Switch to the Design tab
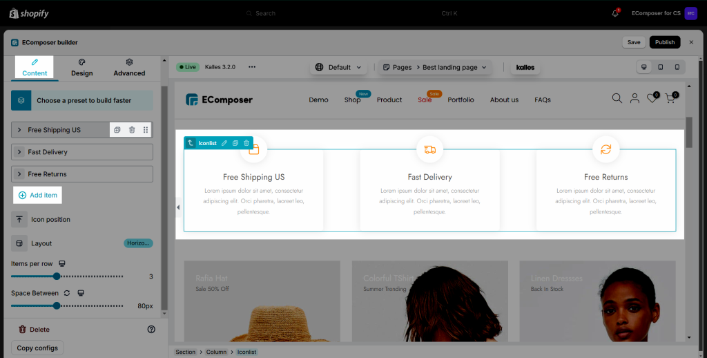The image size is (707, 358). 82,68
